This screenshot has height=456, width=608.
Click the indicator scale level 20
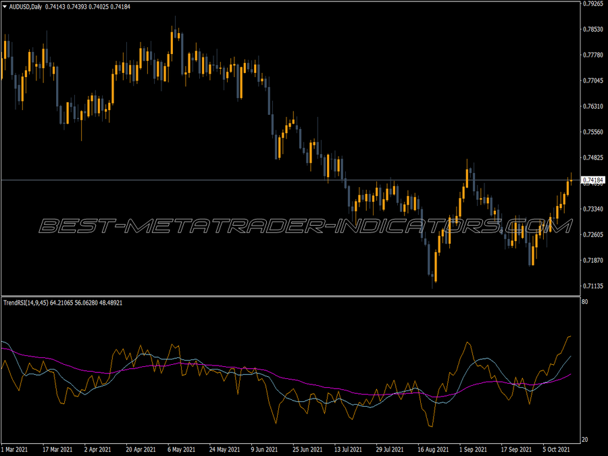585,440
